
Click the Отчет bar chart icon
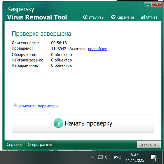(143, 17)
